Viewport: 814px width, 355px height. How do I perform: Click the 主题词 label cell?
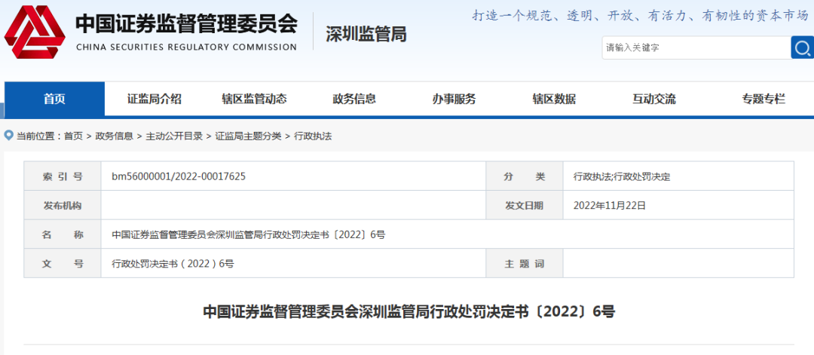[x=525, y=264]
